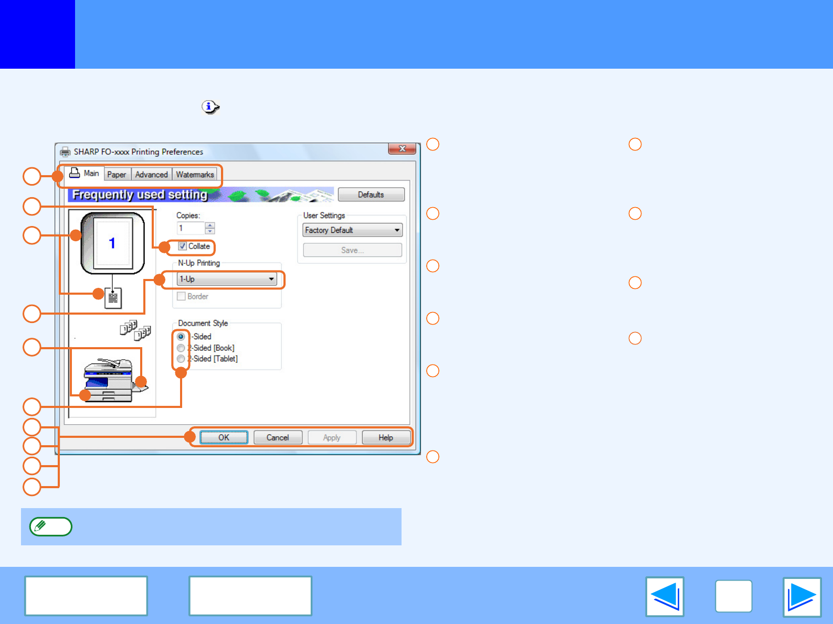Enable the Border checkbox
This screenshot has height=624, width=833.
click(182, 296)
